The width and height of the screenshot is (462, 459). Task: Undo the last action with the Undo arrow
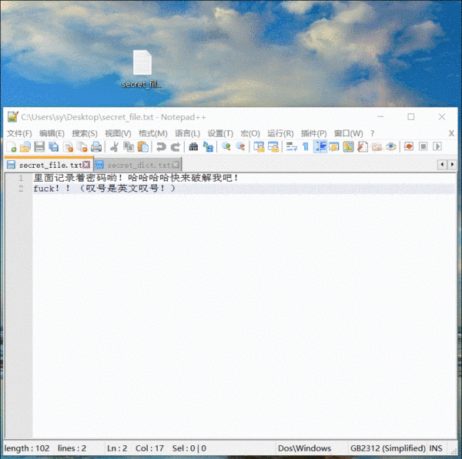click(161, 146)
